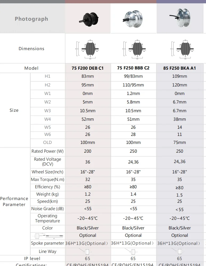Click the spoke diagram icon above Spoke parameter
Viewport: 206px width, 266px height.
(48, 236)
